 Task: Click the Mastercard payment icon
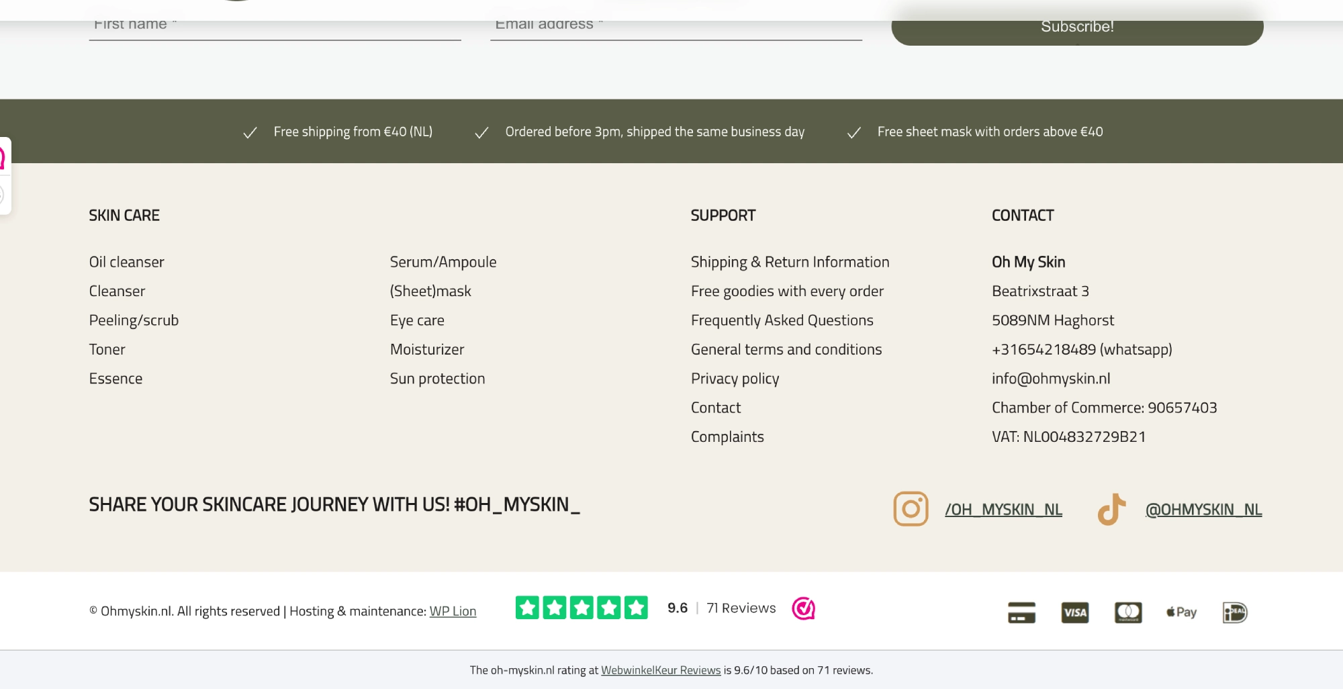click(x=1128, y=612)
